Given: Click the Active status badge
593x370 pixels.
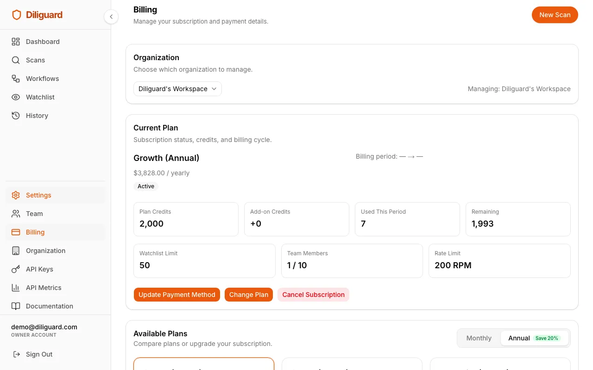Looking at the screenshot, I should click(146, 186).
